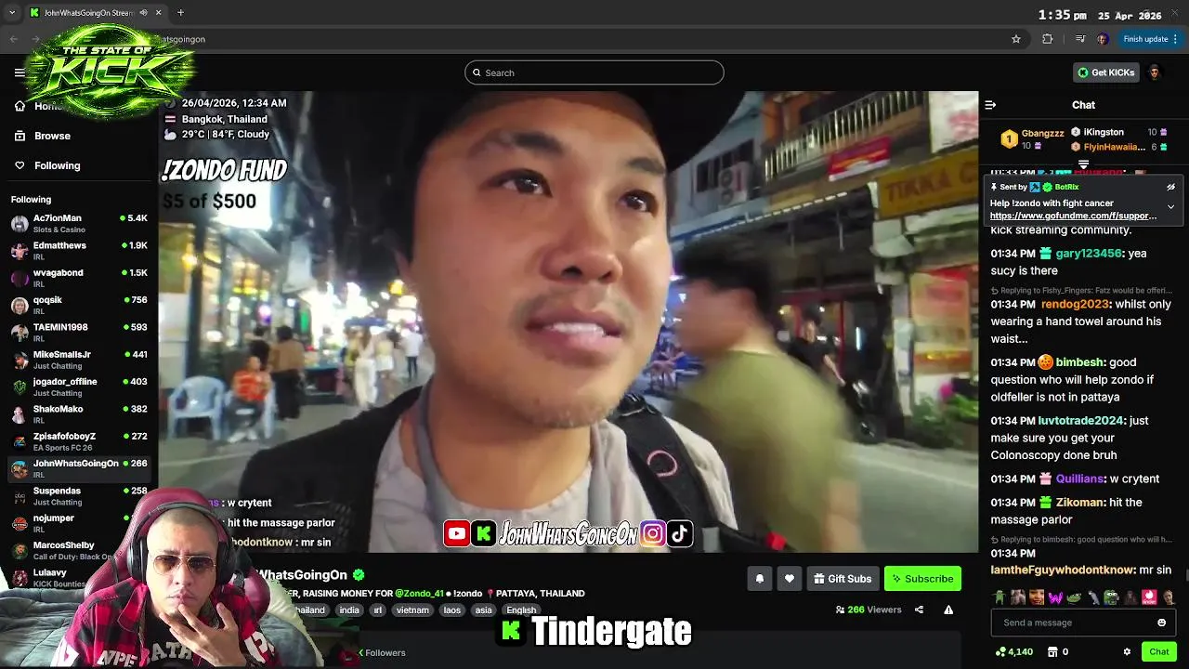The height and width of the screenshot is (669, 1189).
Task: Insert the Tinder logo emote
Action: 1149,597
